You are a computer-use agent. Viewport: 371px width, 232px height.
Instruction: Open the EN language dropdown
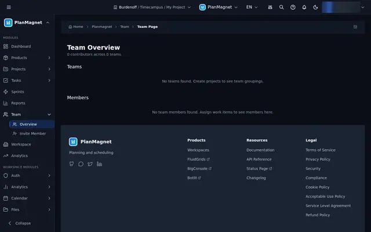pyautogui.click(x=252, y=7)
